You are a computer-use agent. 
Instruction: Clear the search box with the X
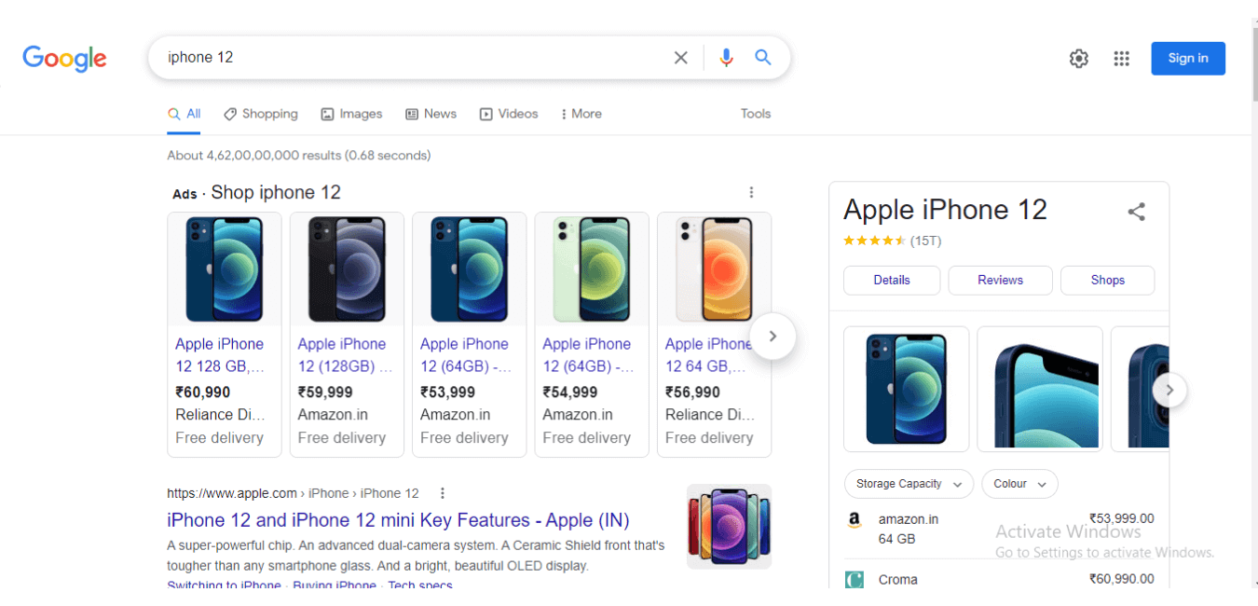680,57
